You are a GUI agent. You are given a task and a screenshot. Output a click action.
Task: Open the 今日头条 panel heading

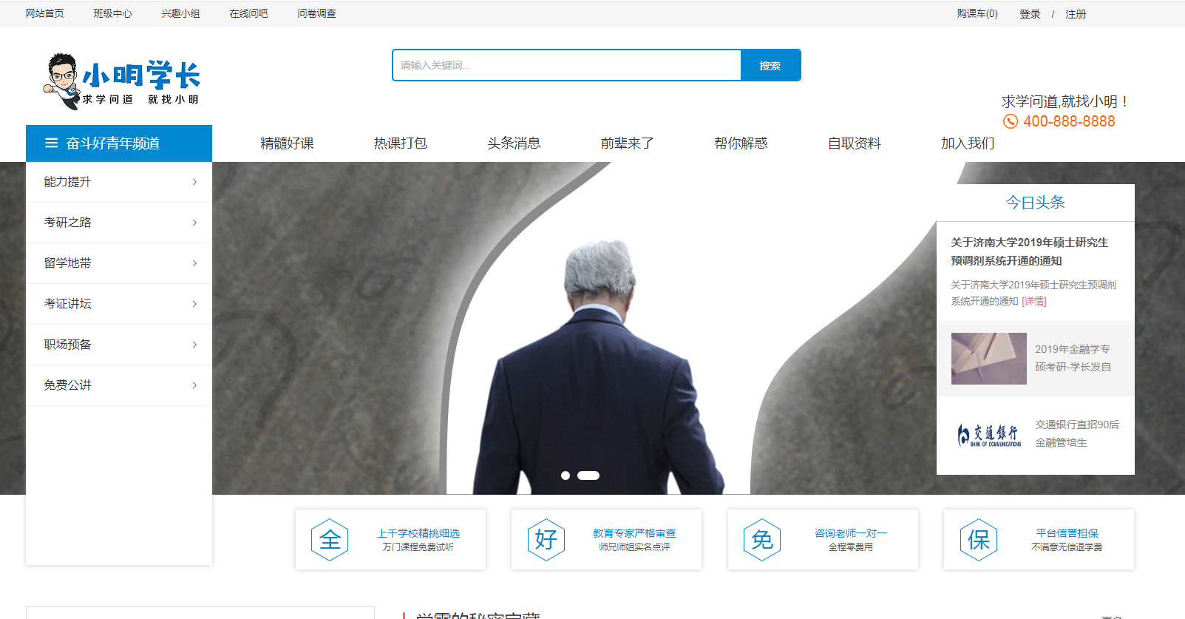1035,203
